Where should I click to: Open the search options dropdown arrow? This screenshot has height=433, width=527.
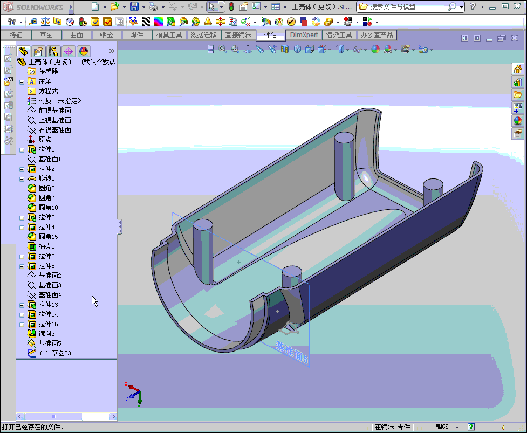click(461, 6)
